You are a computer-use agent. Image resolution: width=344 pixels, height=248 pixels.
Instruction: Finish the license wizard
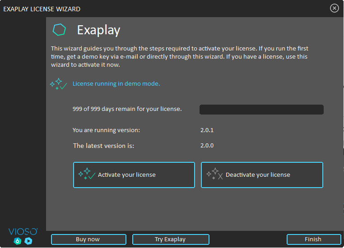point(313,239)
